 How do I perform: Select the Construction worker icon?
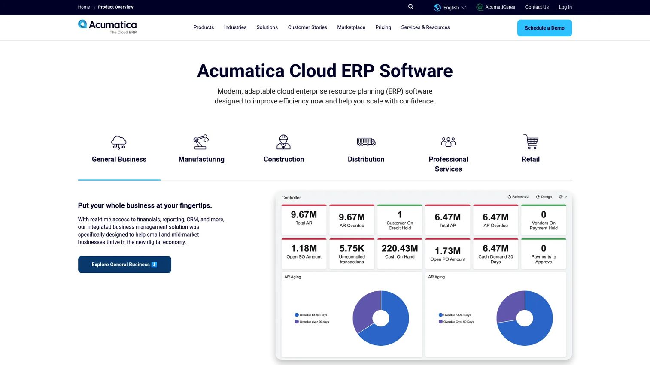click(283, 142)
